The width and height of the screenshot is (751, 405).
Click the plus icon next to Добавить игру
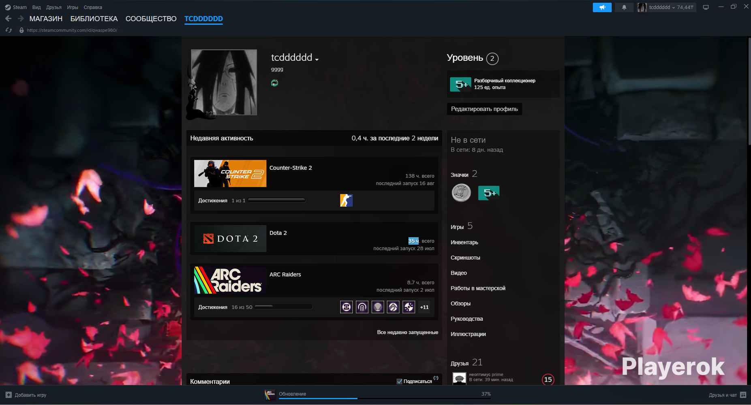[9, 395]
